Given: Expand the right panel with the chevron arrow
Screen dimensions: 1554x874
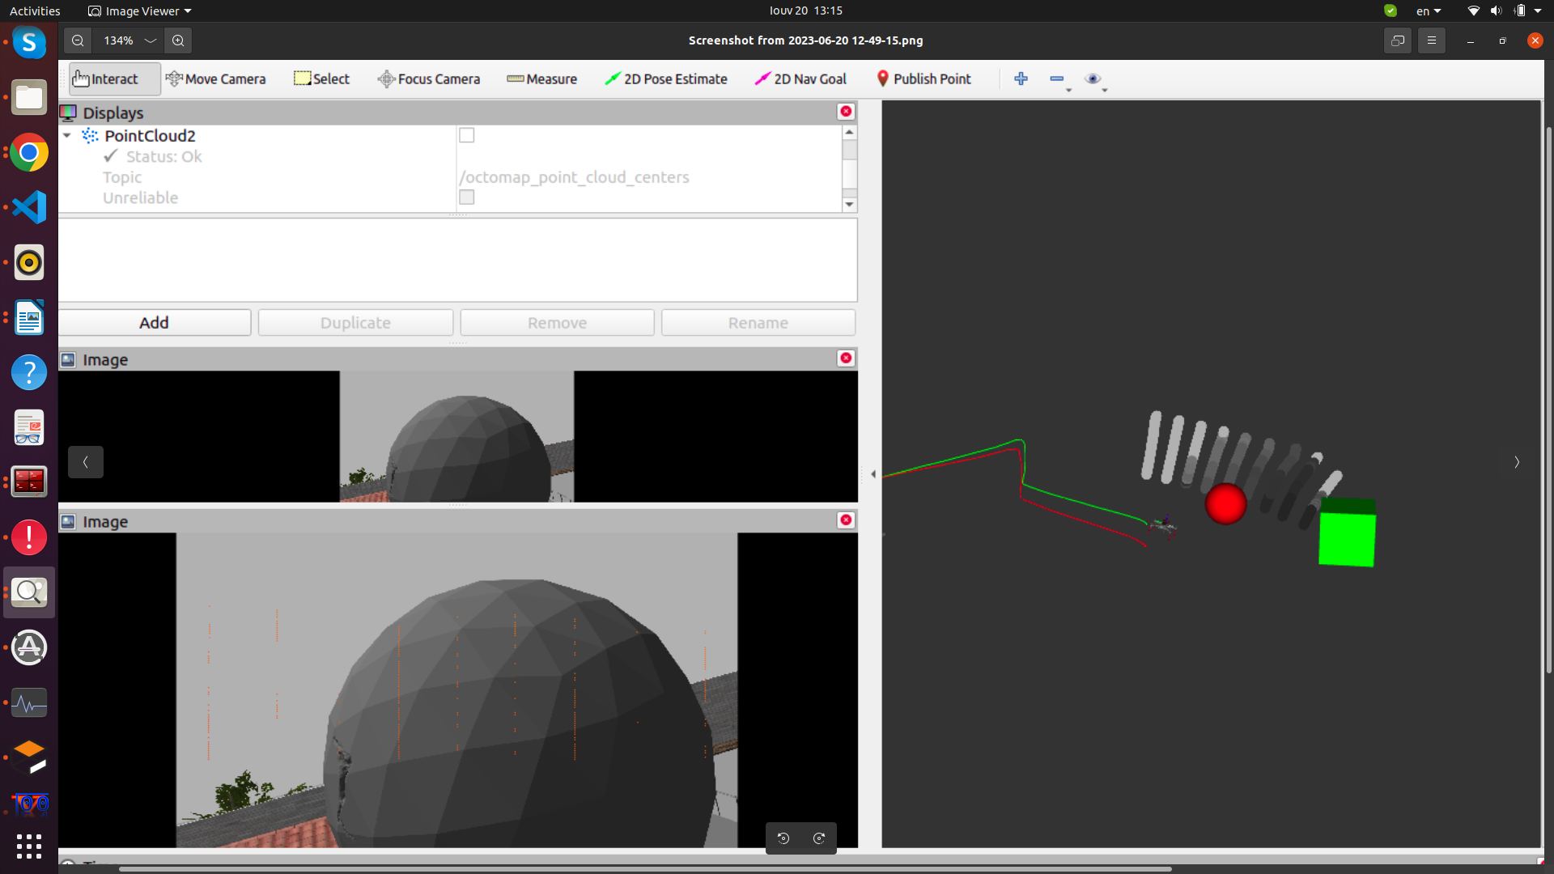Looking at the screenshot, I should [1516, 462].
